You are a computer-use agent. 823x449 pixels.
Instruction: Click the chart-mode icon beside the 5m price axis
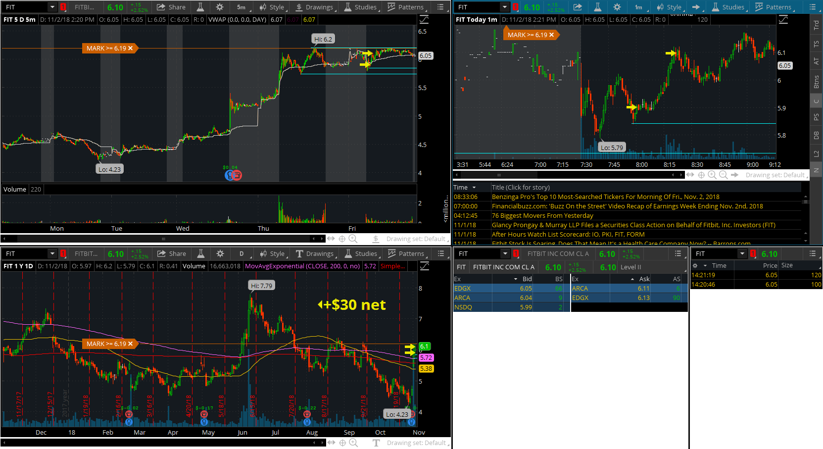pos(424,20)
